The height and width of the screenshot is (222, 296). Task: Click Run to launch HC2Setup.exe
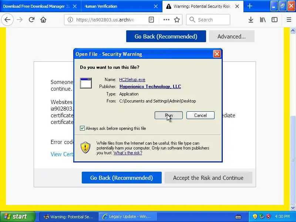[169, 115]
